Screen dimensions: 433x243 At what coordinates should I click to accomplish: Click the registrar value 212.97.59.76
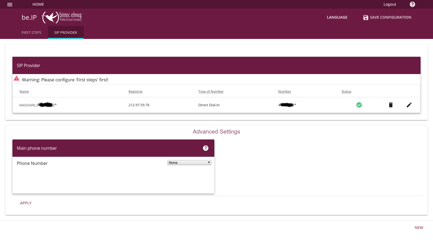click(139, 105)
